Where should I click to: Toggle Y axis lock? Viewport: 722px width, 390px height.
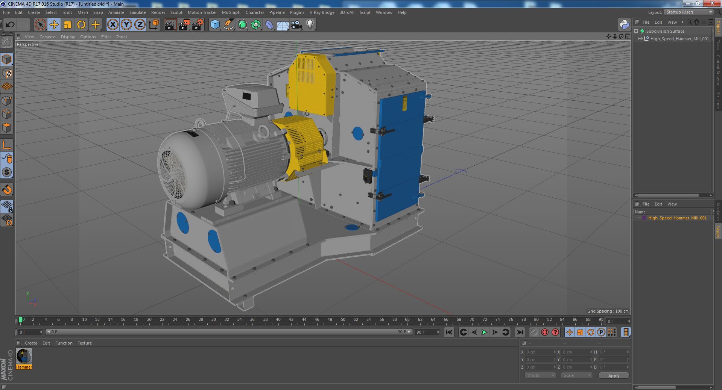tap(126, 25)
